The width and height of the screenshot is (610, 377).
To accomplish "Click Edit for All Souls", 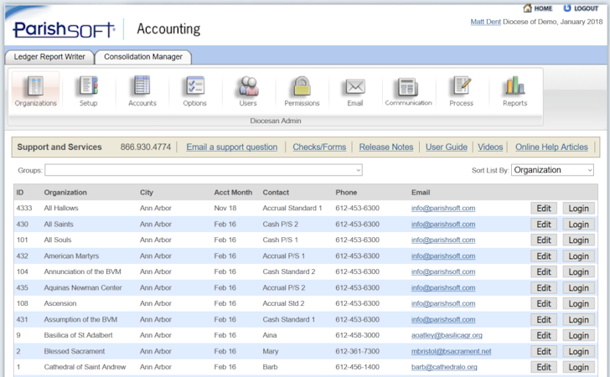I will tap(544, 240).
